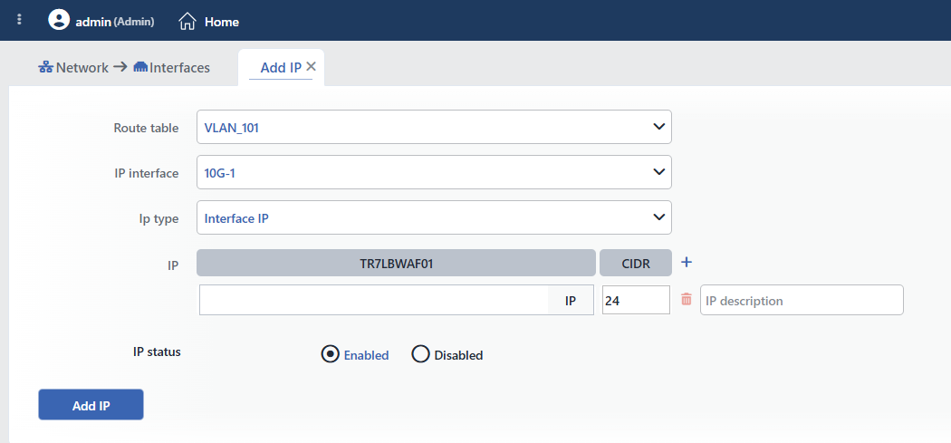Click the TR7LBWAF01 column header
The height and width of the screenshot is (443, 951).
[396, 263]
